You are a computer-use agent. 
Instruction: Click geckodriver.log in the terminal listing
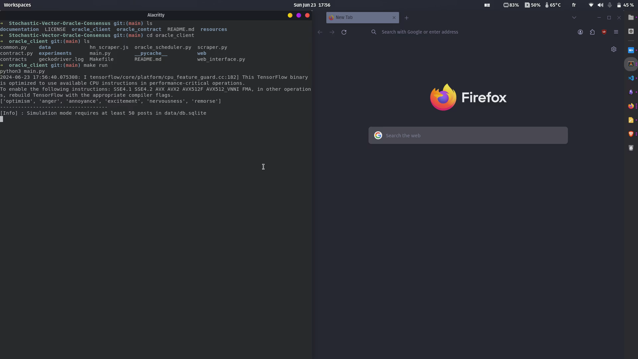tap(61, 59)
